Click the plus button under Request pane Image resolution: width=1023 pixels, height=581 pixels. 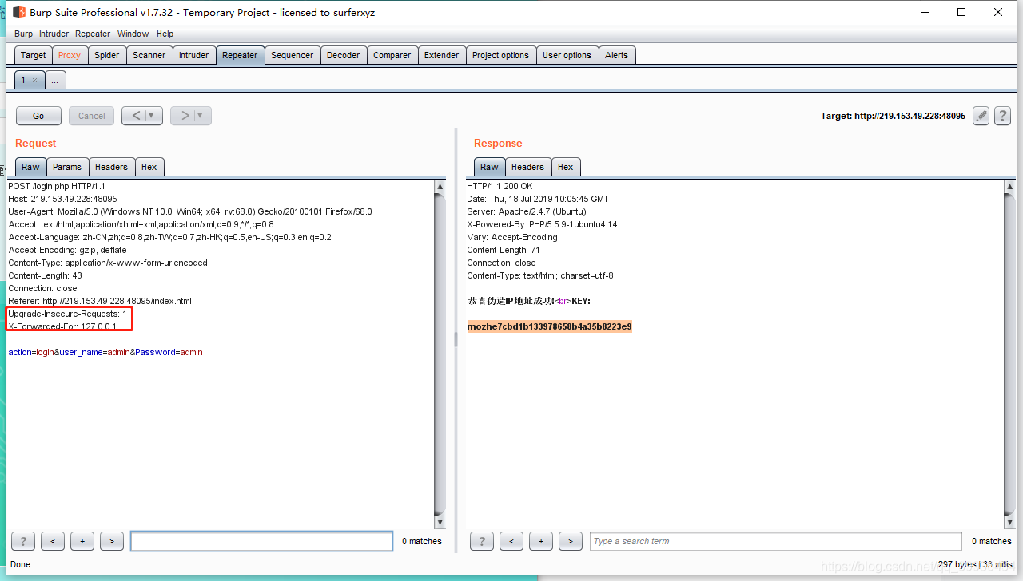coord(82,541)
